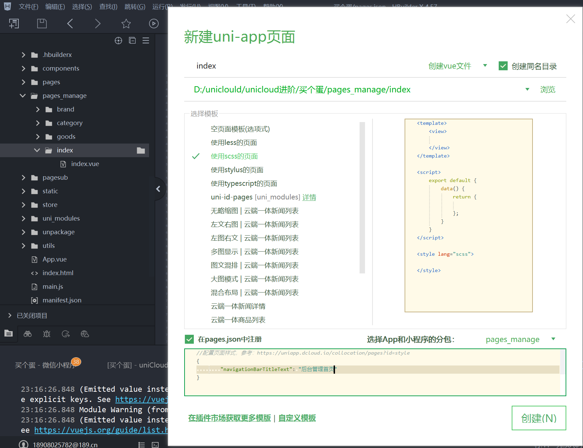Collapse sidebar with the left chevron handle

pos(158,189)
